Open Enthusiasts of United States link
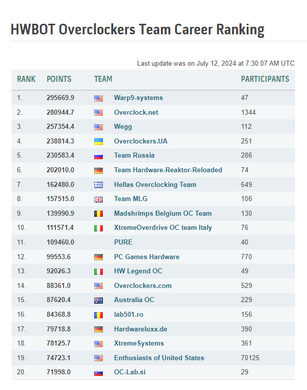 pos(159,358)
